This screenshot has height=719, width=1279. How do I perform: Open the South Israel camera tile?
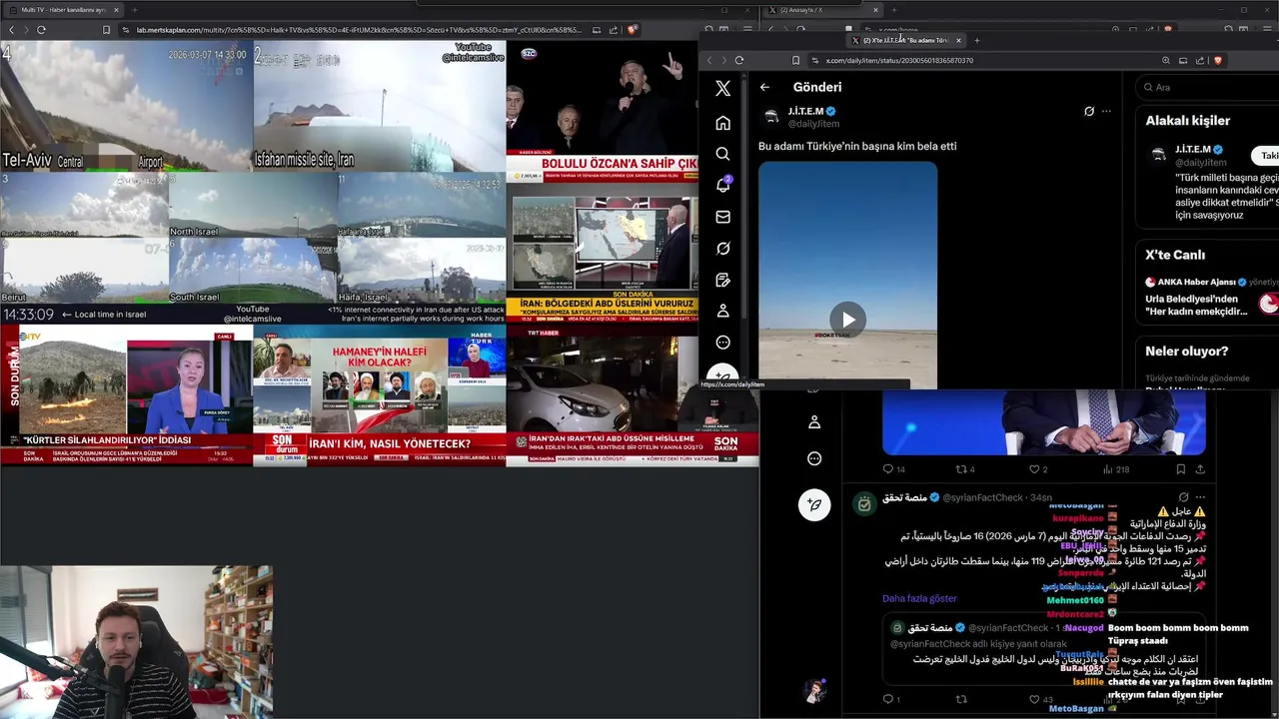click(253, 271)
